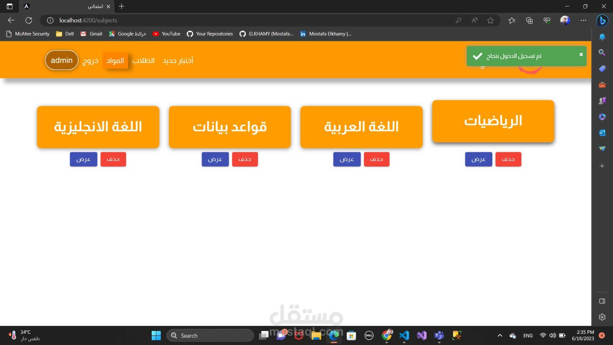613x345 pixels.
Task: Open Microsoft 365 in sidebar
Action: [602, 117]
